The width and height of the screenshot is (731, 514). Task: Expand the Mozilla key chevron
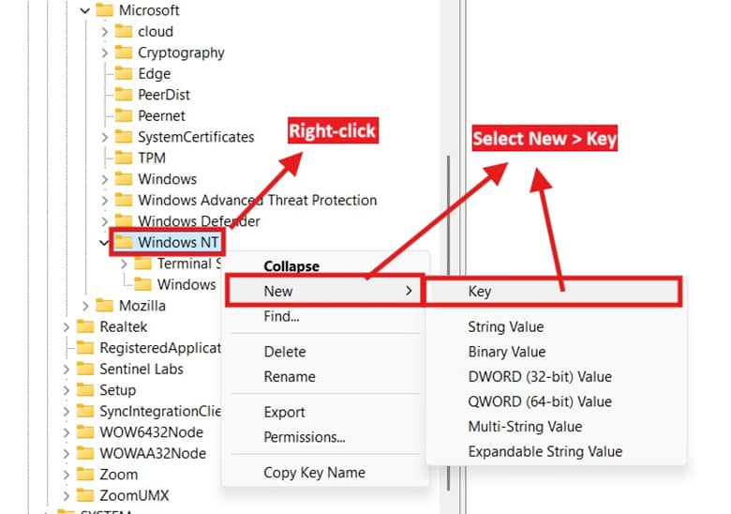pos(86,306)
